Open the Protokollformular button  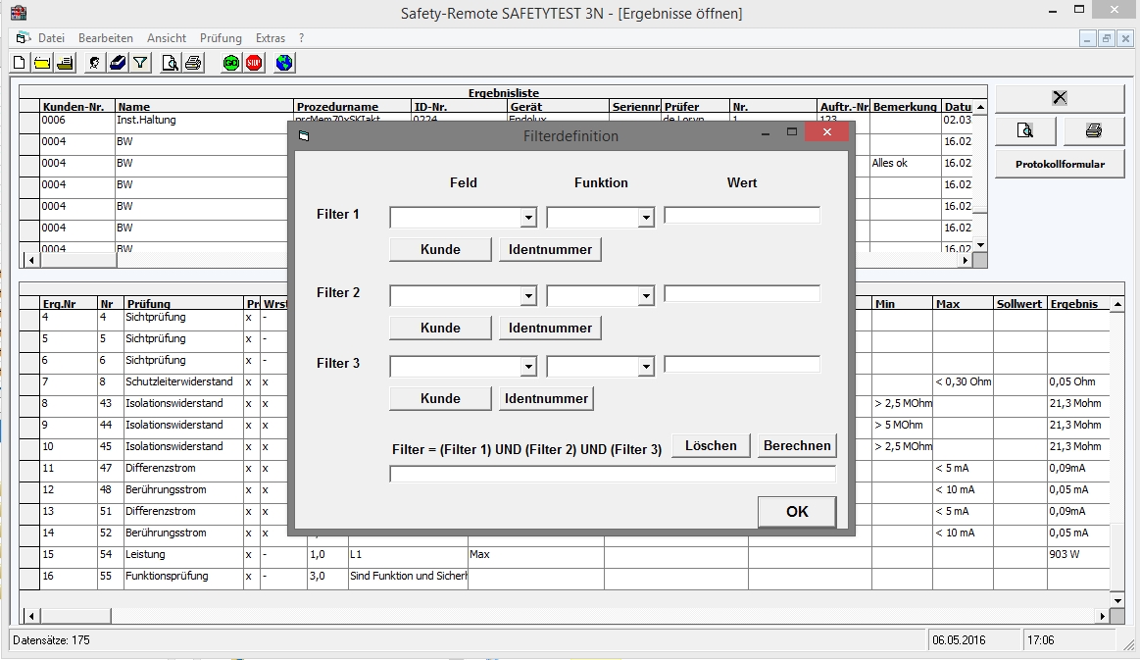pos(1060,165)
